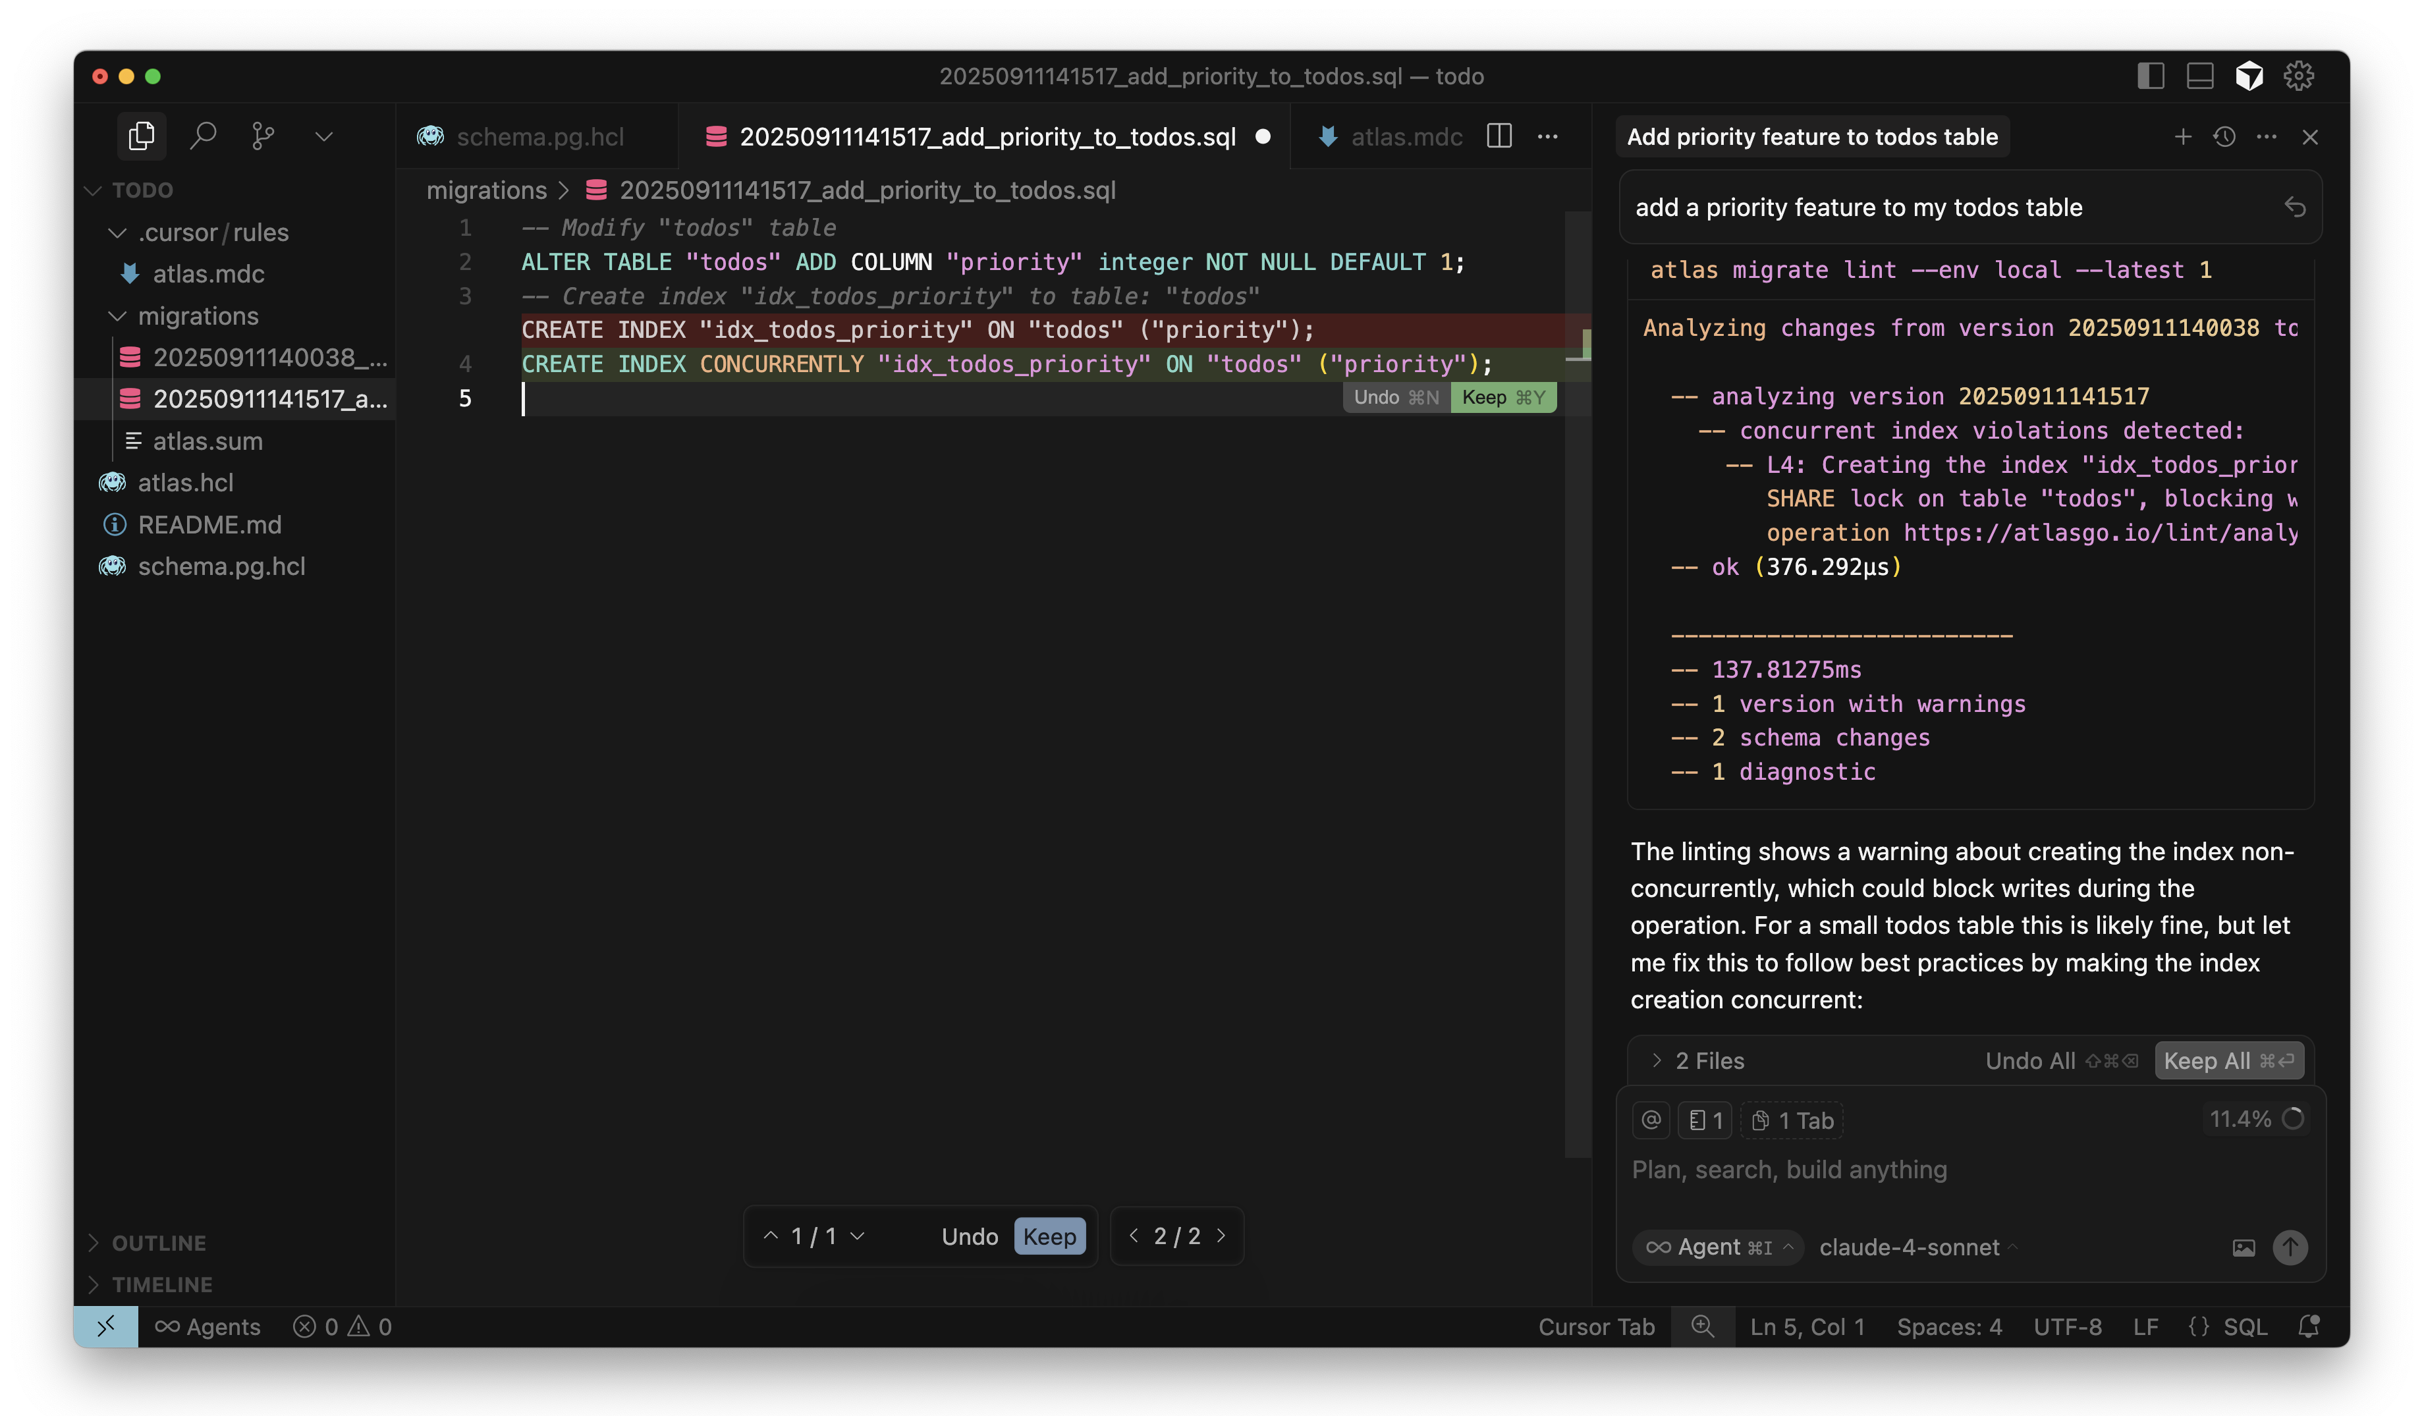Open the Source Control view
Image resolution: width=2424 pixels, height=1416 pixels.
click(263, 136)
